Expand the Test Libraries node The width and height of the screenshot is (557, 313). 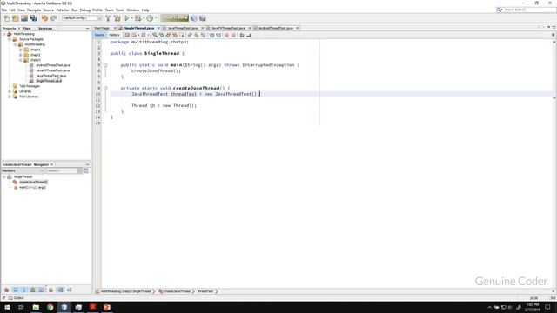(10, 97)
